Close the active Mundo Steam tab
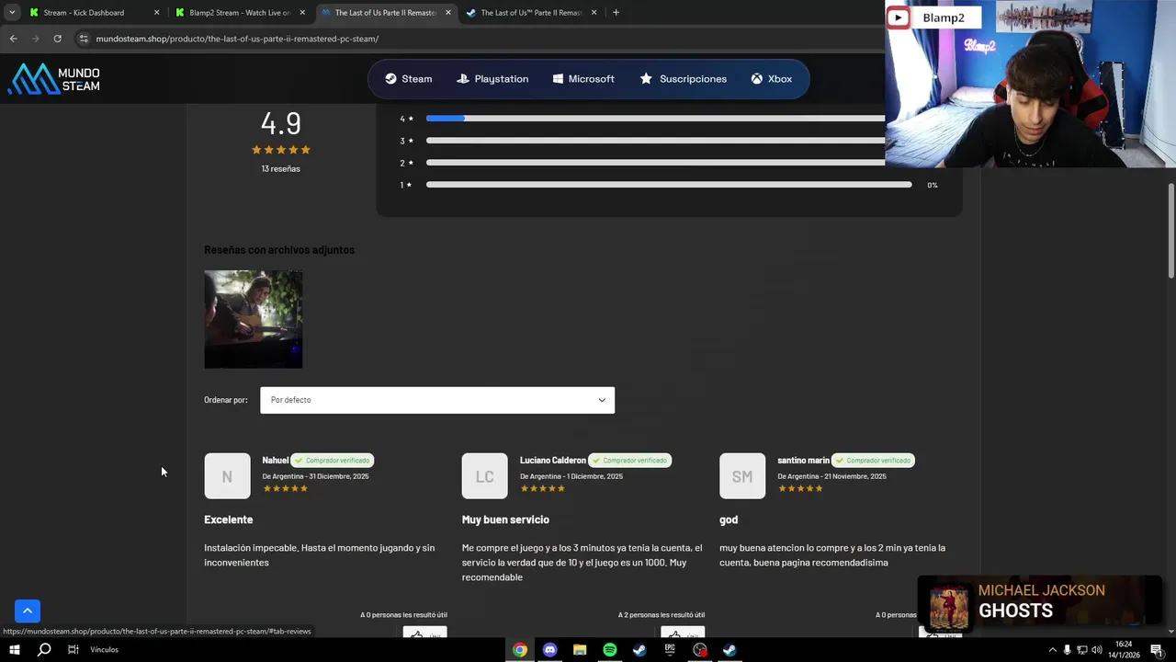Screen dimensions: 1176x662 coord(448,13)
